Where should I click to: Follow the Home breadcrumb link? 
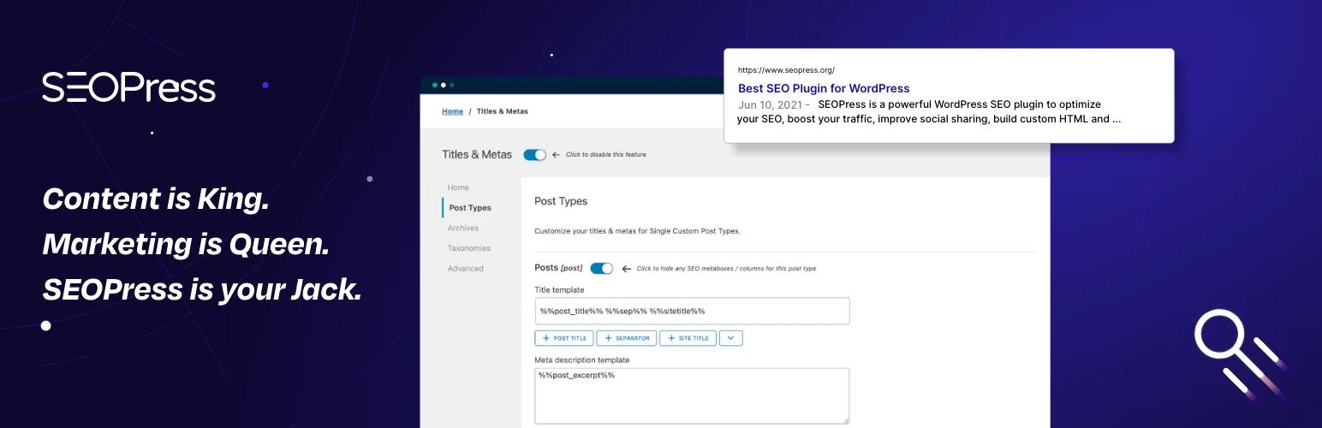(452, 111)
